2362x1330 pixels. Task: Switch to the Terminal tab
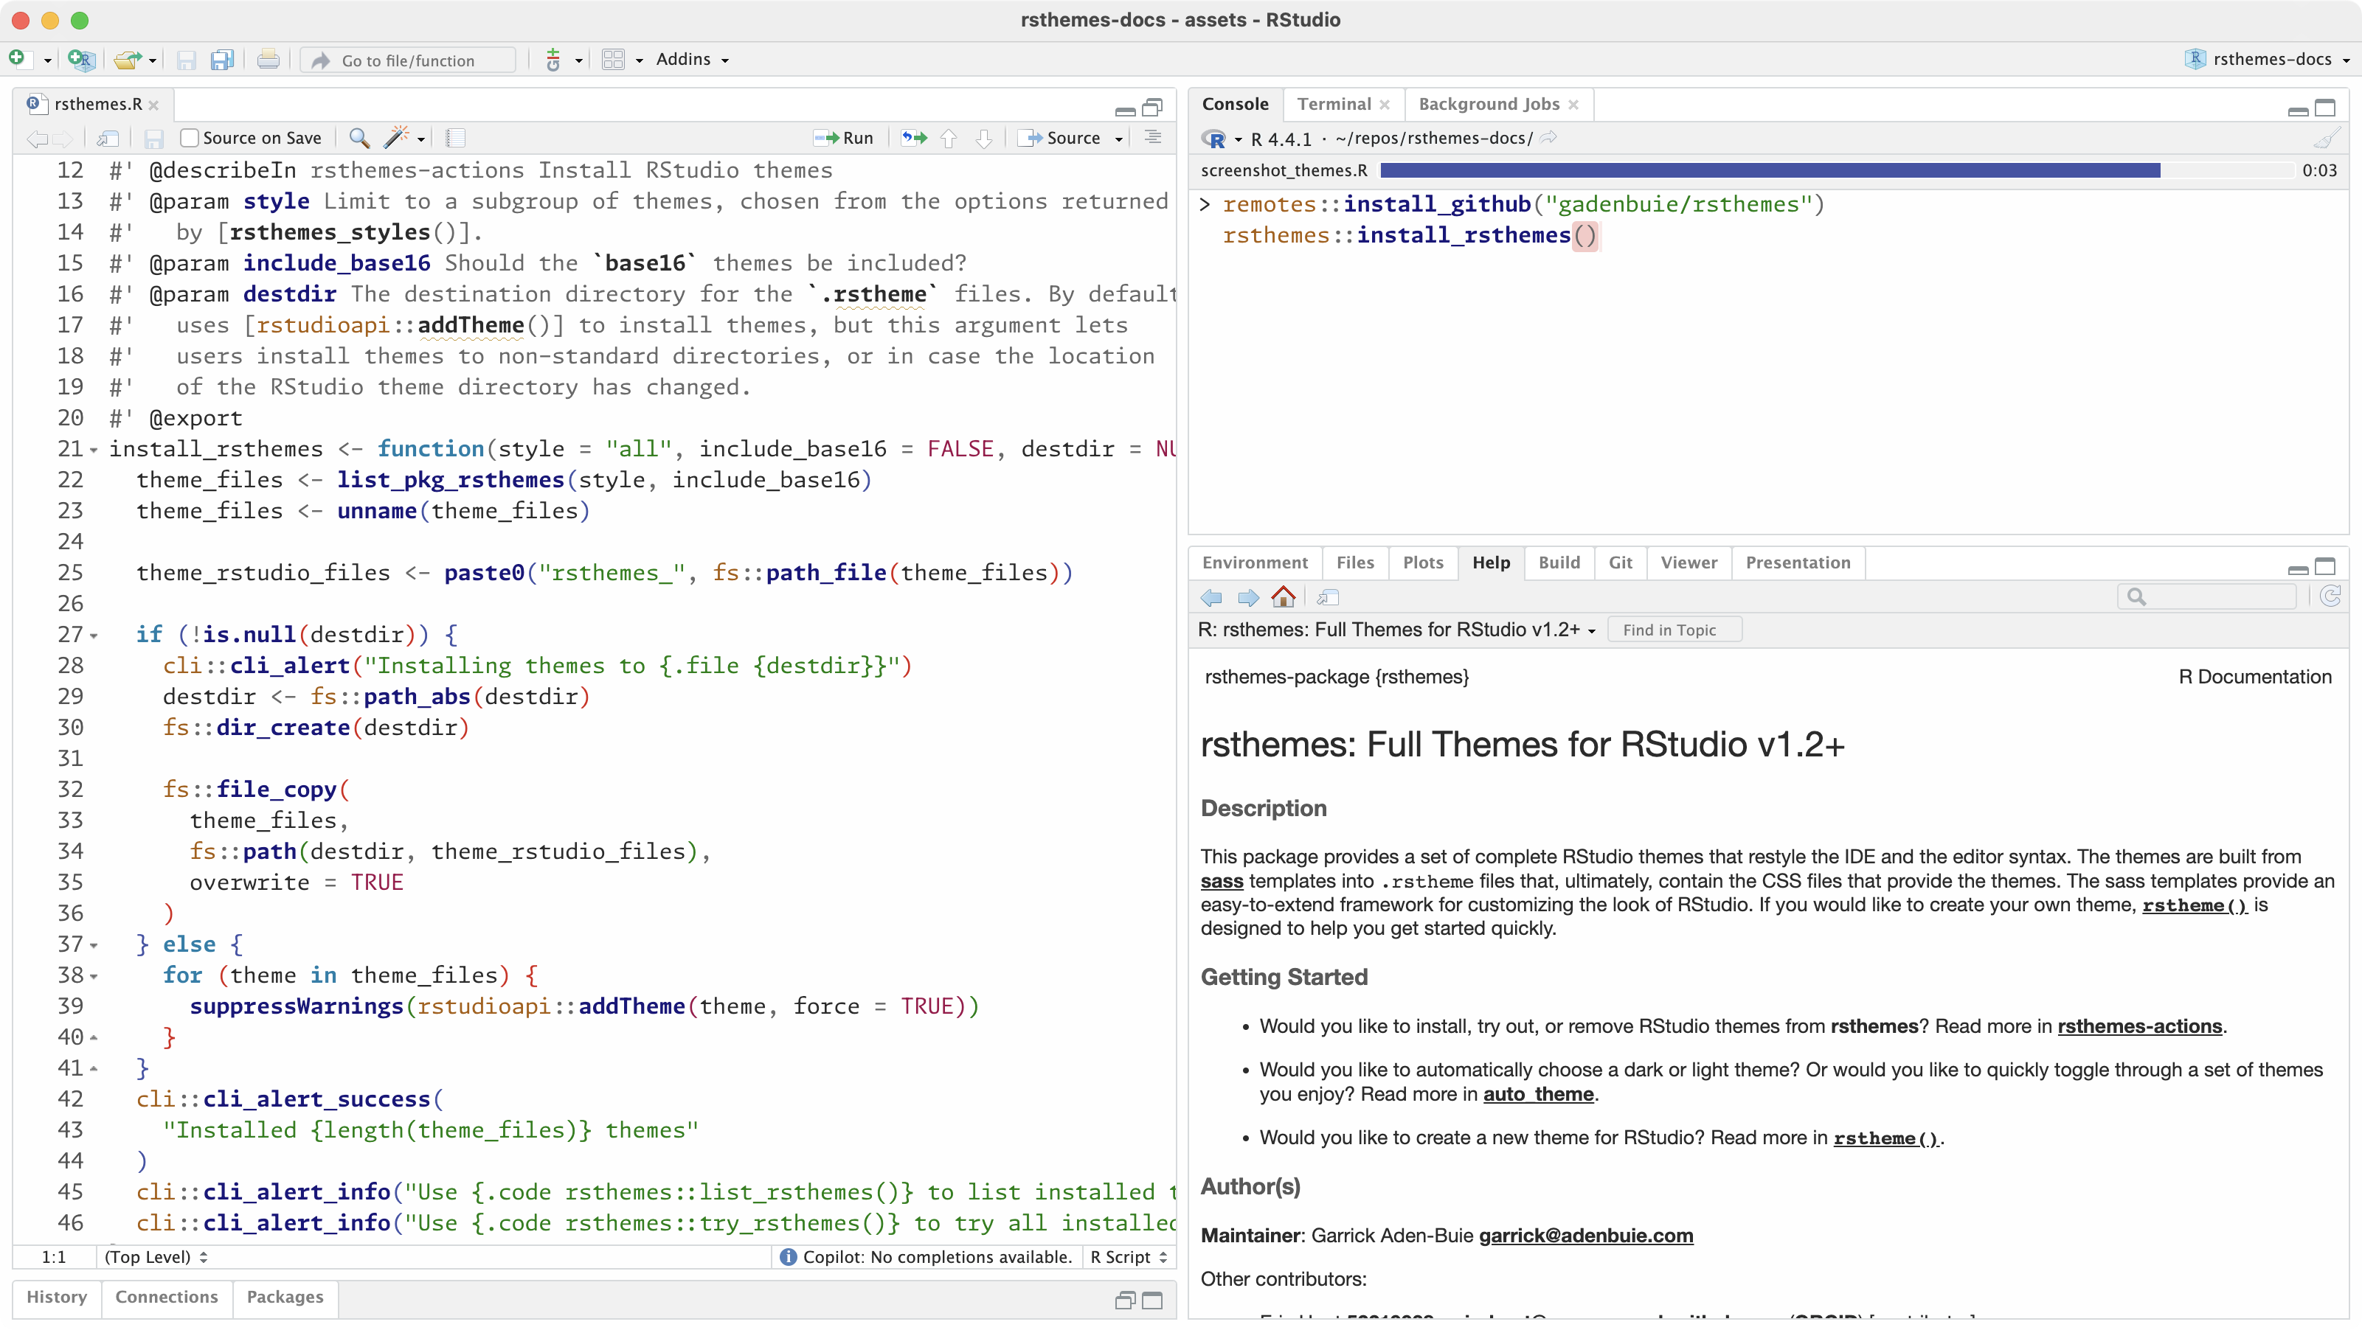(x=1333, y=105)
